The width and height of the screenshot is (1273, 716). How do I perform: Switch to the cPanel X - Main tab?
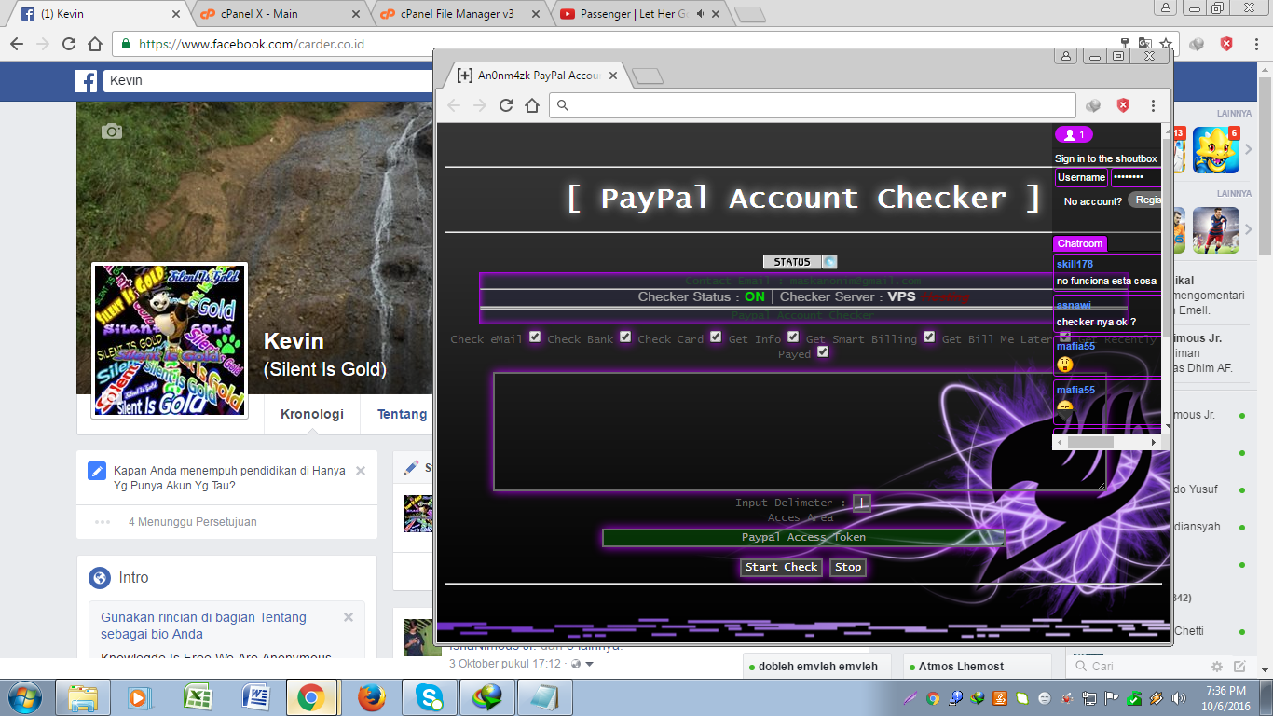click(x=280, y=14)
